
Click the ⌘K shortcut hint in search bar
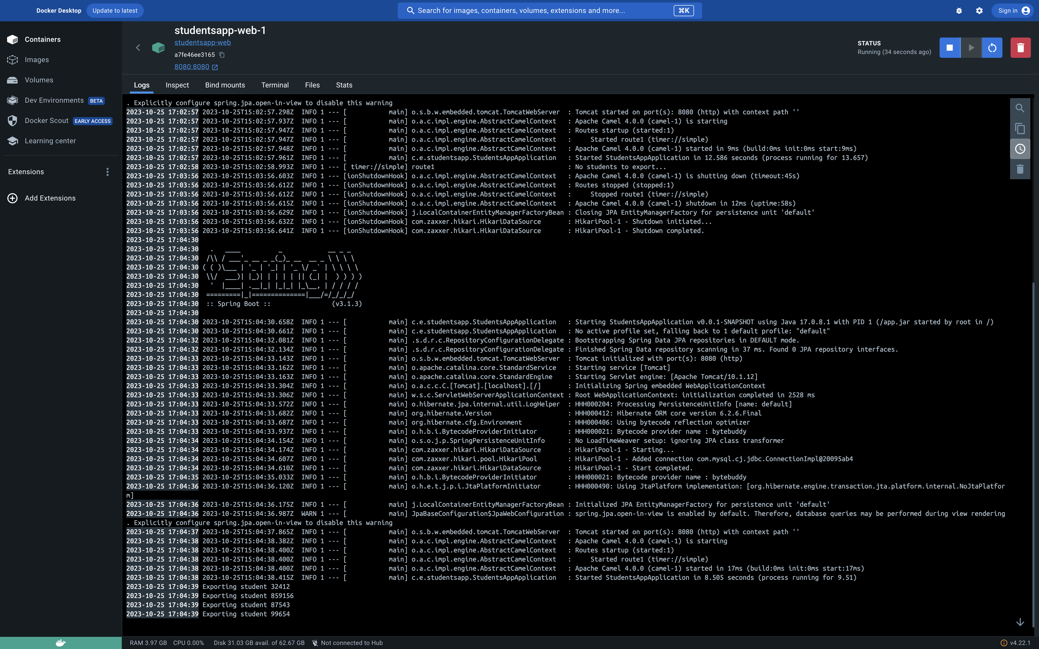(684, 11)
